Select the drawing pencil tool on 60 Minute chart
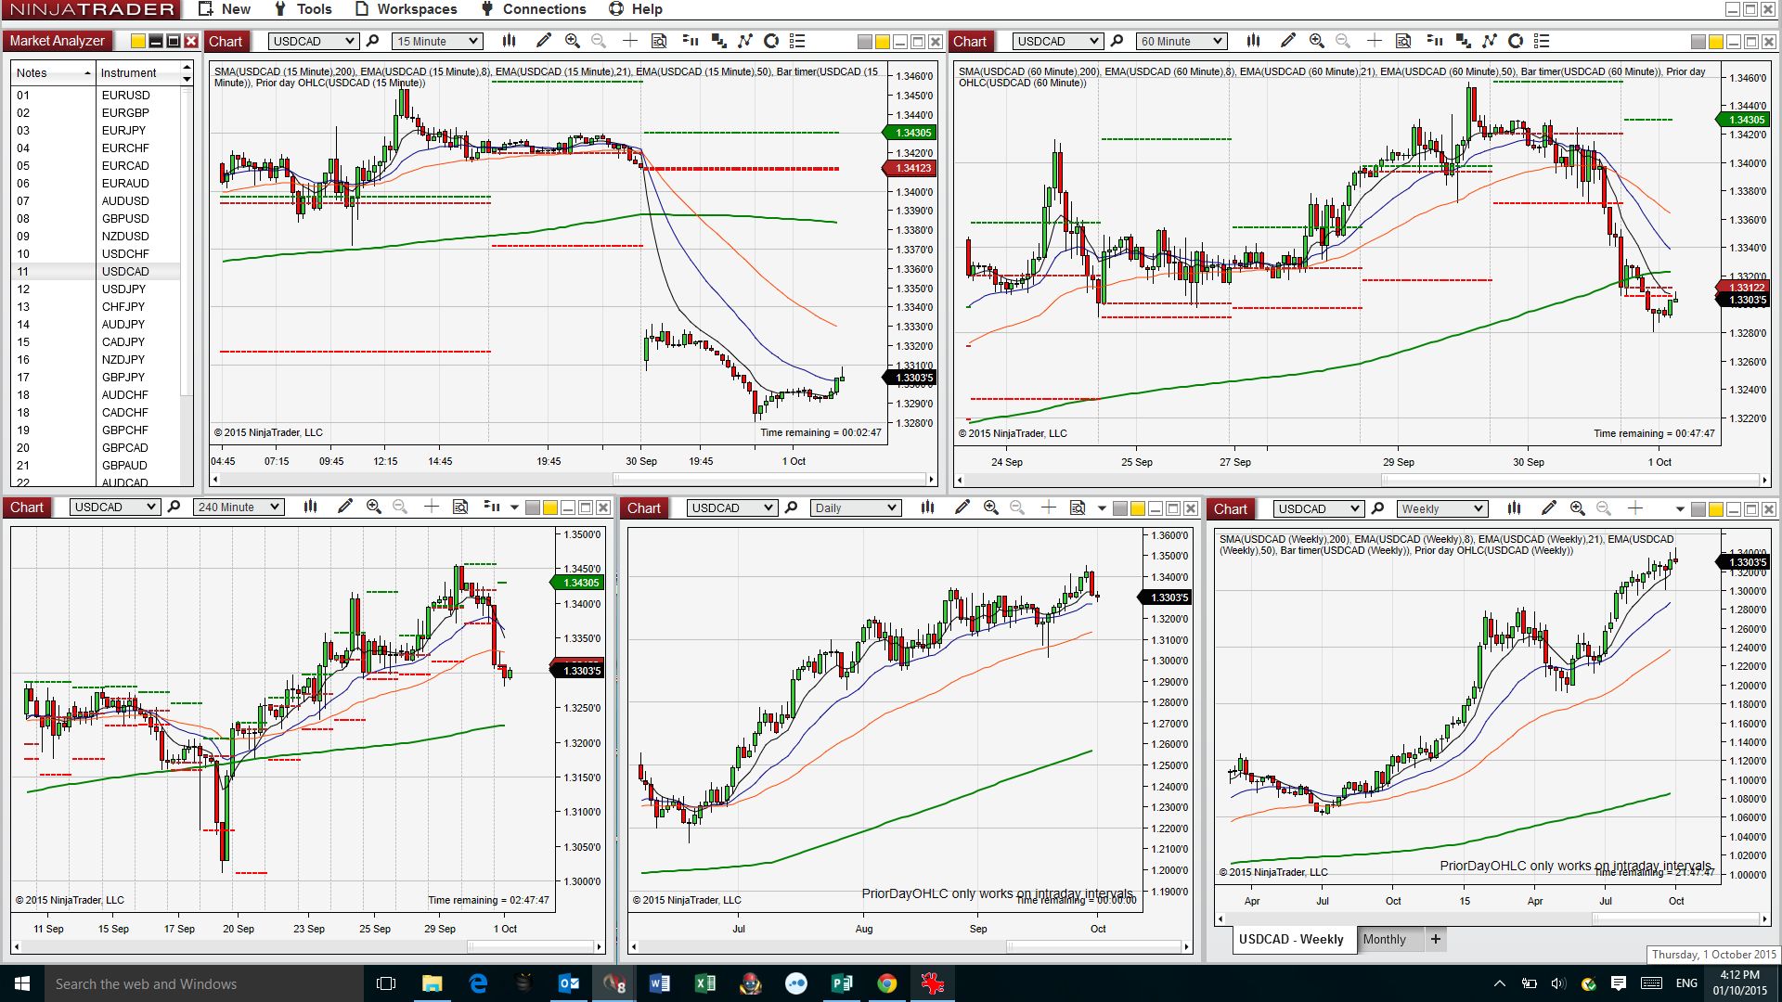1782x1002 pixels. [1287, 41]
